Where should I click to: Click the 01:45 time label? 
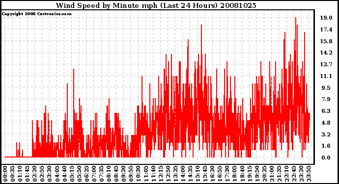[x=27, y=174]
